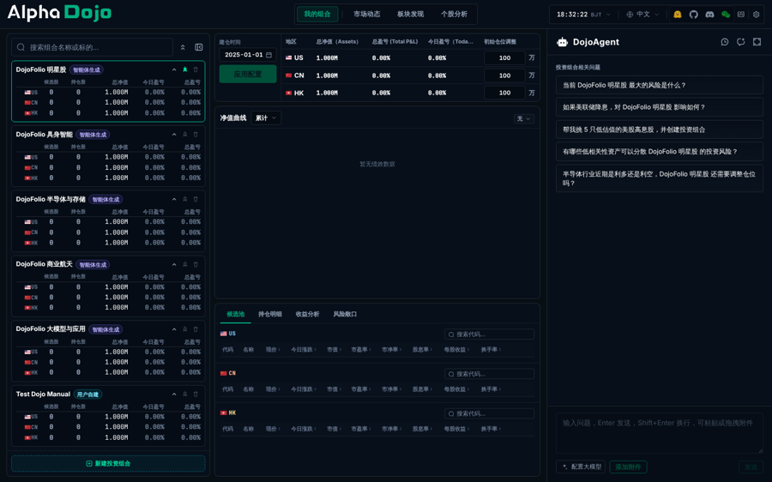Screen dimensions: 772x482
Task: Delete DojoFolio 具身智能 portfolio
Action: (x=196, y=135)
